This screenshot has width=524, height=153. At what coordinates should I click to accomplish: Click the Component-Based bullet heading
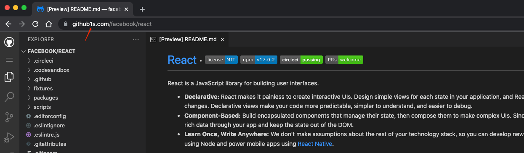213,115
